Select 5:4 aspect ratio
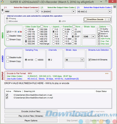 [54, 34]
